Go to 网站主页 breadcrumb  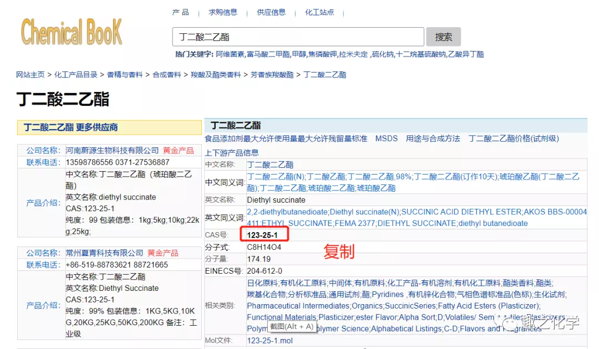[30, 75]
